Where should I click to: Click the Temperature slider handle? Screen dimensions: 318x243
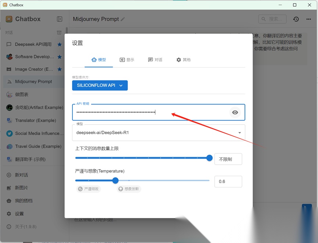point(115,181)
